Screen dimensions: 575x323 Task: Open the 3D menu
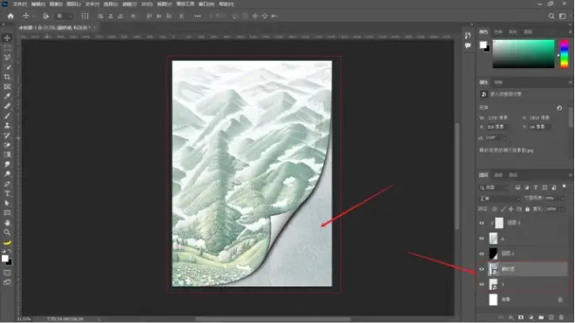(x=146, y=4)
